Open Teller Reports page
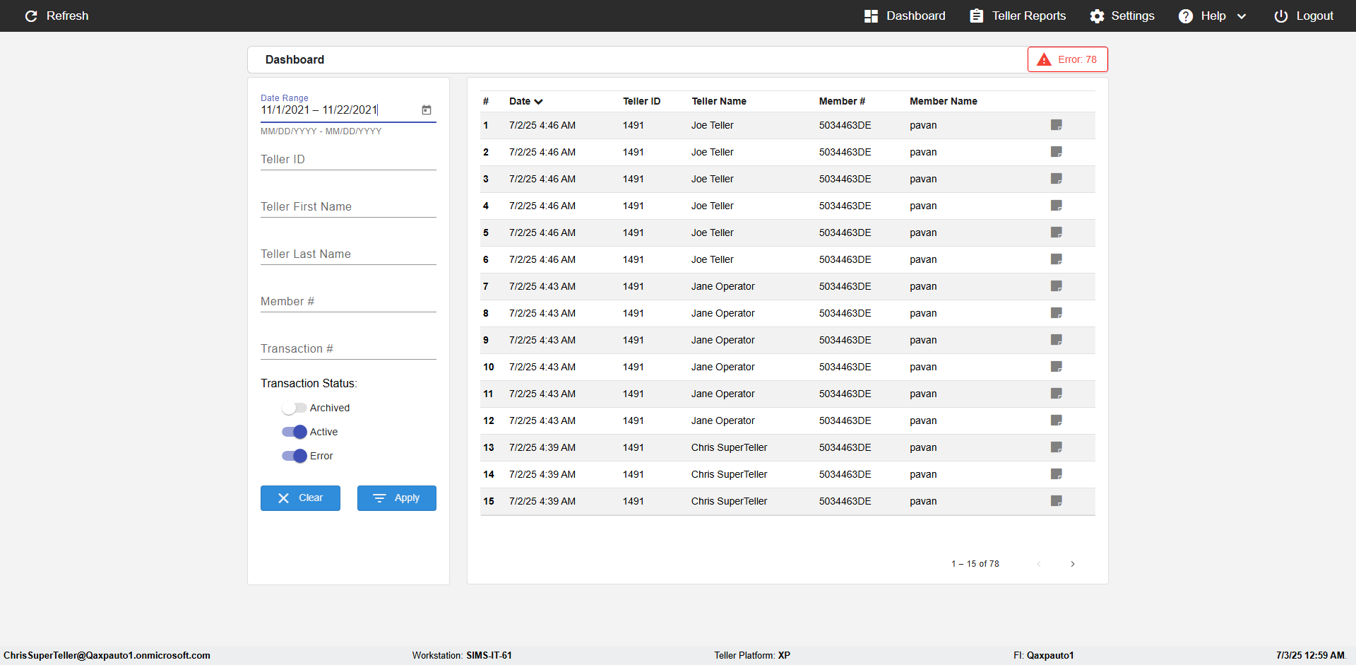Image resolution: width=1356 pixels, height=665 pixels. point(1018,16)
